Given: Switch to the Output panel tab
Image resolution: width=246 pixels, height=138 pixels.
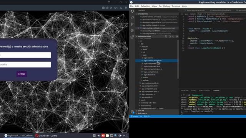Looking at the screenshot, I should tap(194, 90).
